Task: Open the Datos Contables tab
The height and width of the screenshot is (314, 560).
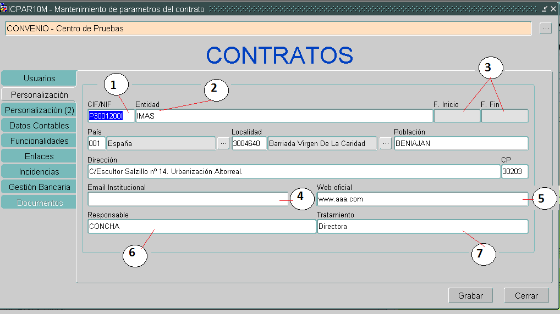Action: [39, 126]
